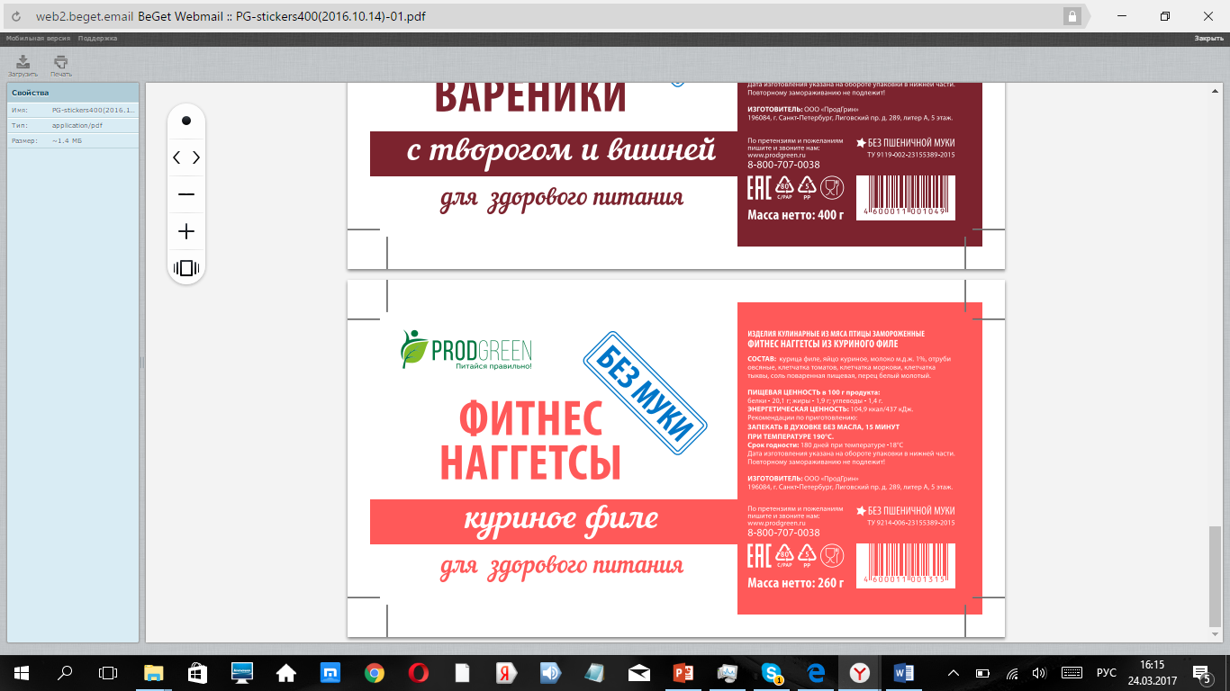Open Поддержка link
Image resolution: width=1230 pixels, height=691 pixels.
(97, 39)
